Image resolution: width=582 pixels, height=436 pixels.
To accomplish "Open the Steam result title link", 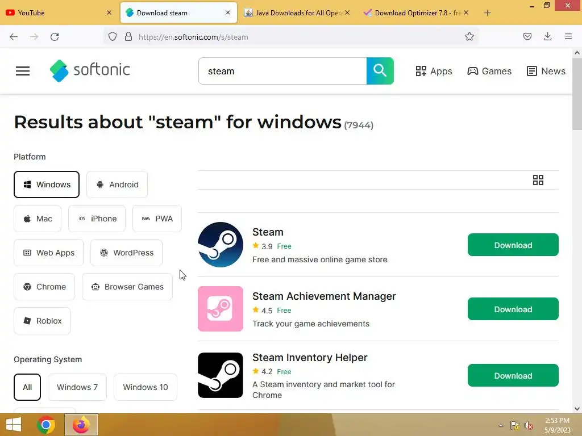I will tap(268, 232).
